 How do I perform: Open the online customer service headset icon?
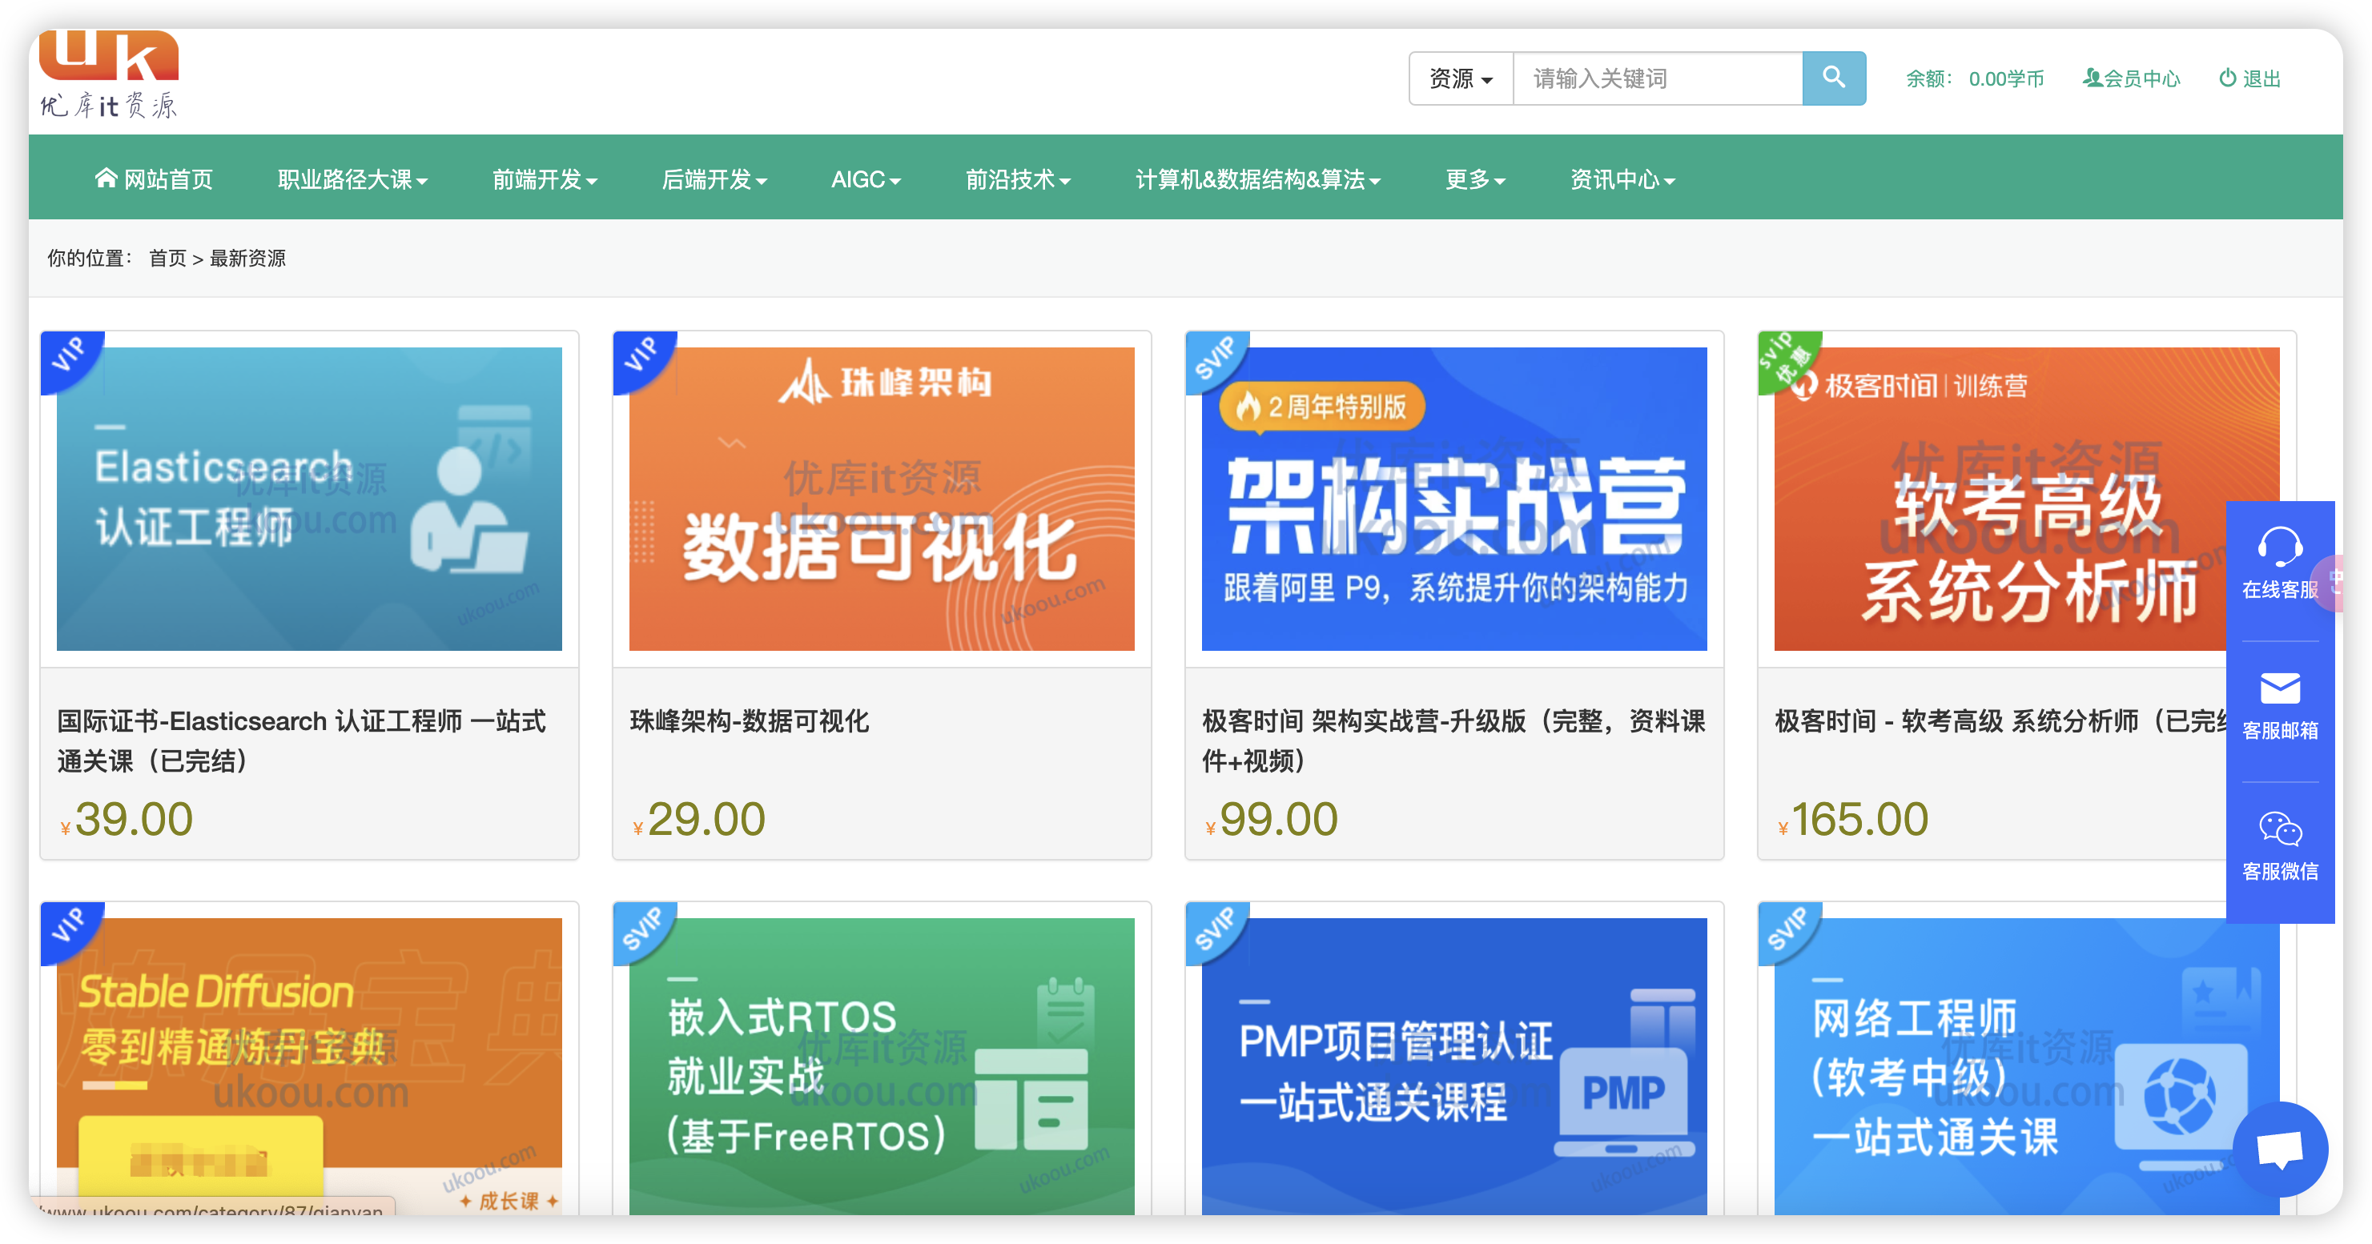click(x=2279, y=546)
